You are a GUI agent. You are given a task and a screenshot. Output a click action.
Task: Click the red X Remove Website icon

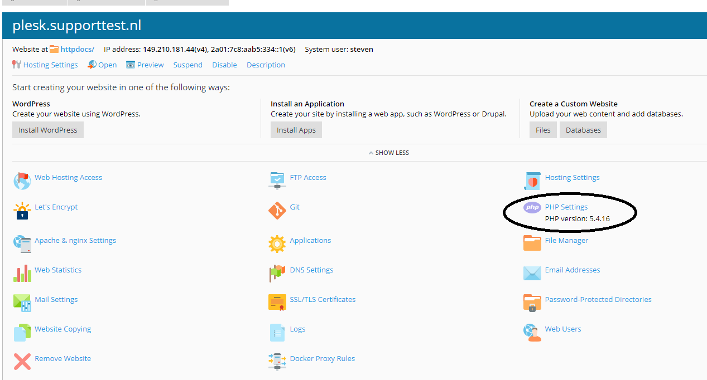coord(22,362)
